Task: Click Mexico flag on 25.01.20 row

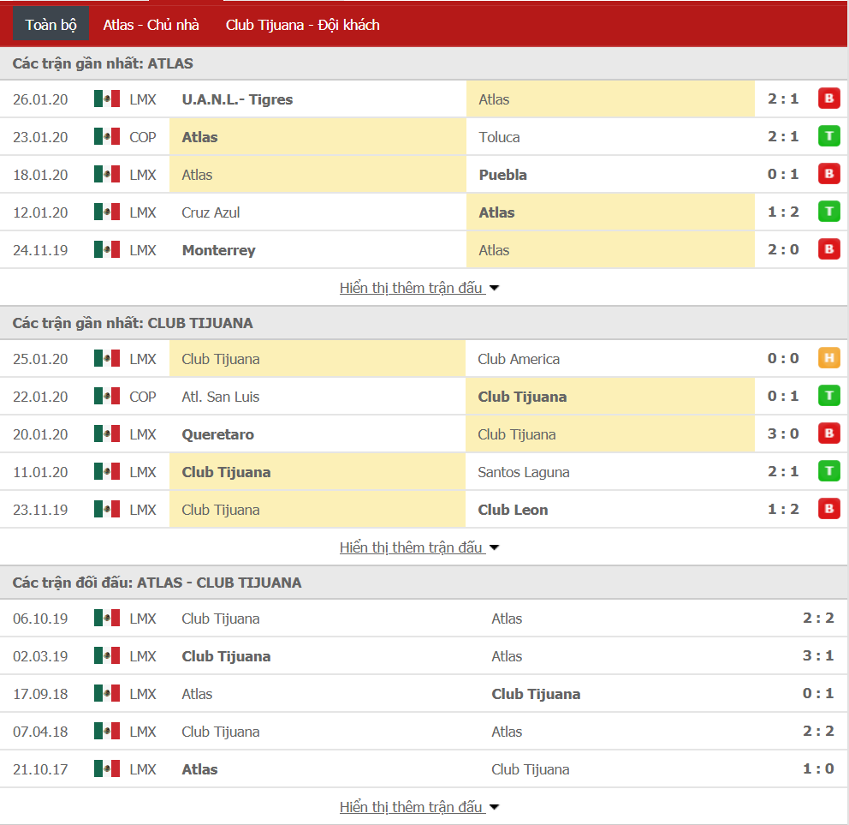Action: 107,358
